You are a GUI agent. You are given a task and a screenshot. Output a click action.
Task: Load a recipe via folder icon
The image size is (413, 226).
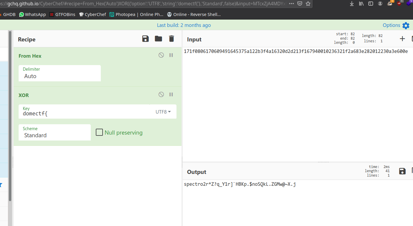(x=158, y=39)
